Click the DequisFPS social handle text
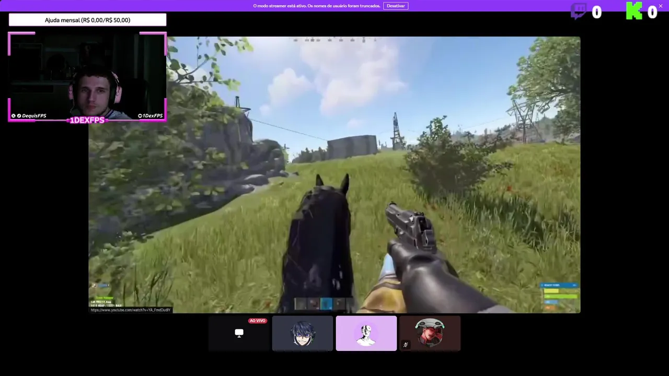Screen dimensions: 669x376 click(x=34, y=116)
